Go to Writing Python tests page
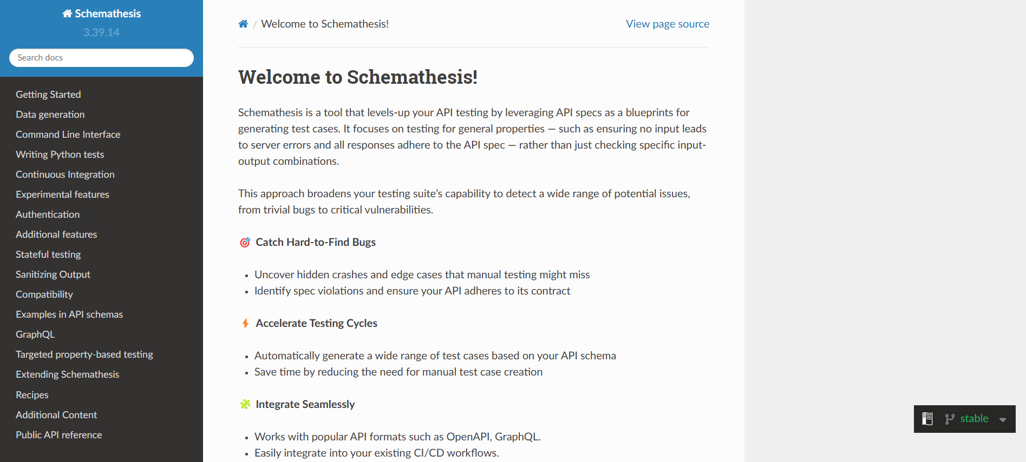1026x462 pixels. 60,155
